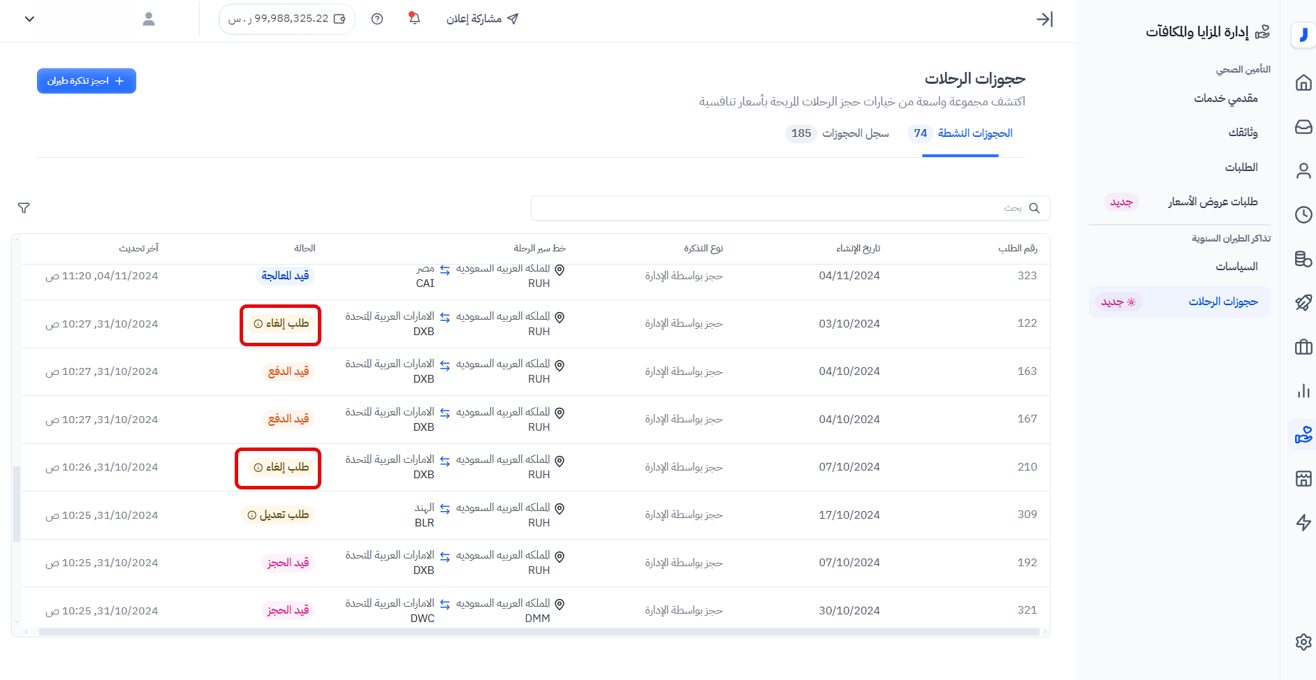Switch to the سجل الحجوزات tab
Screen dimensions: 1316x680
point(838,133)
